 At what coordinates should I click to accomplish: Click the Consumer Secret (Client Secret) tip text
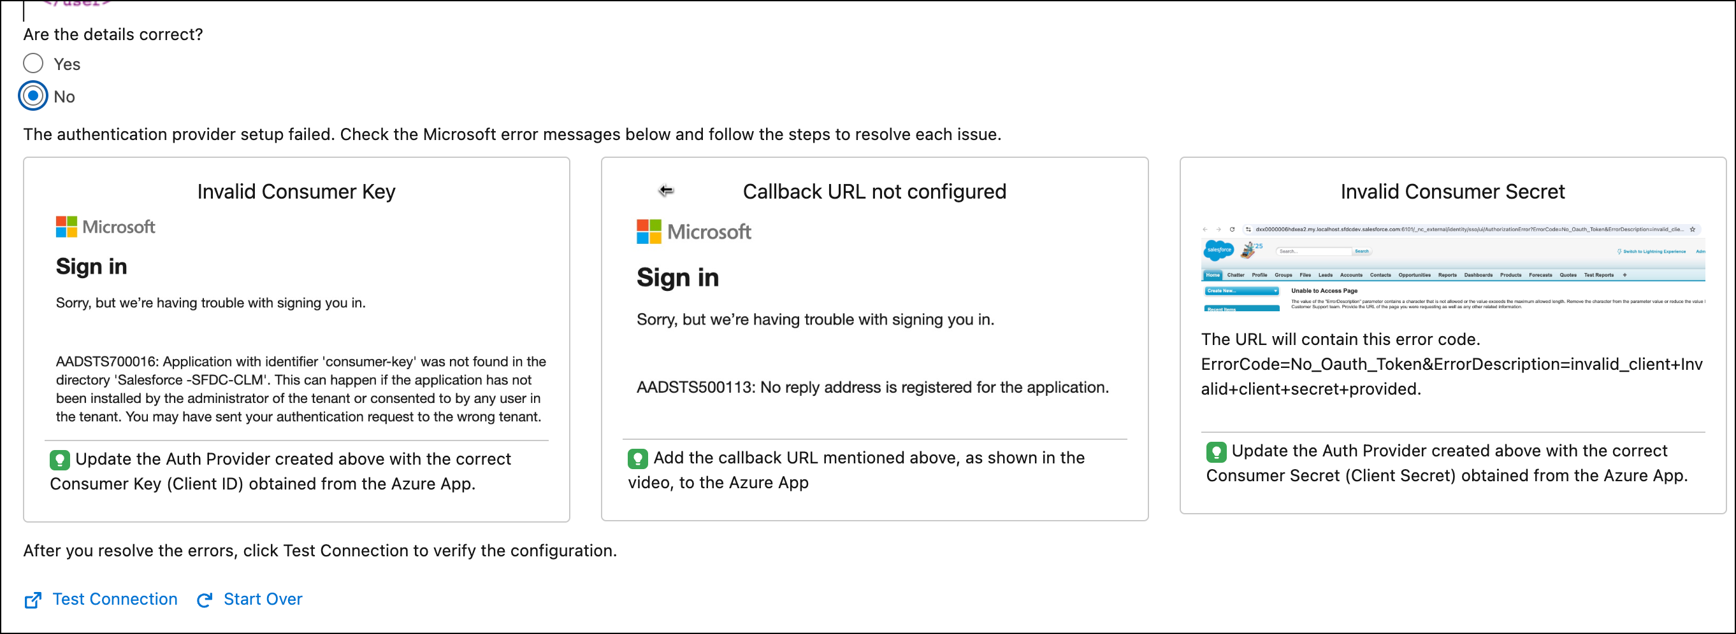pos(1447,463)
